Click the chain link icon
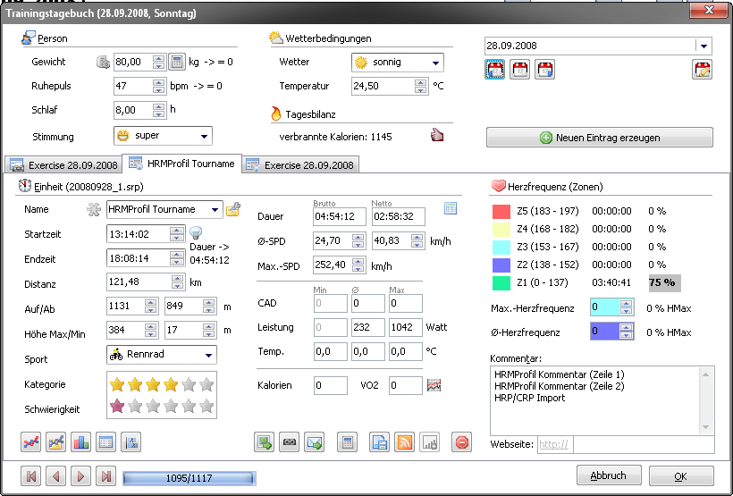This screenshot has height=496, width=733. coord(289,442)
